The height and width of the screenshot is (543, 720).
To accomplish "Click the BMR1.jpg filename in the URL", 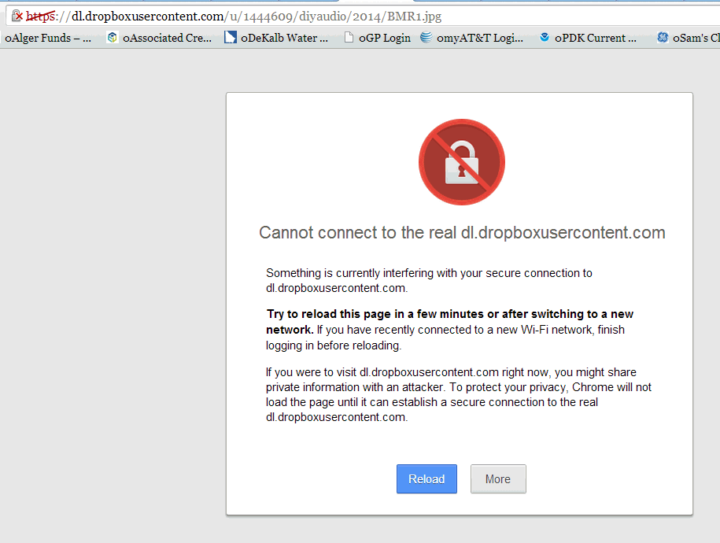I will 414,16.
